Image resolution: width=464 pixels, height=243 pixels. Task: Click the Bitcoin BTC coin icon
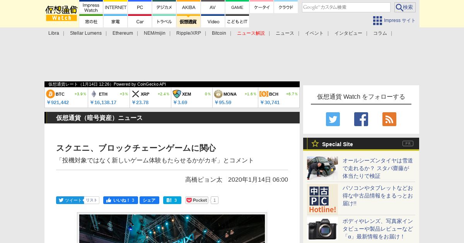click(51, 94)
